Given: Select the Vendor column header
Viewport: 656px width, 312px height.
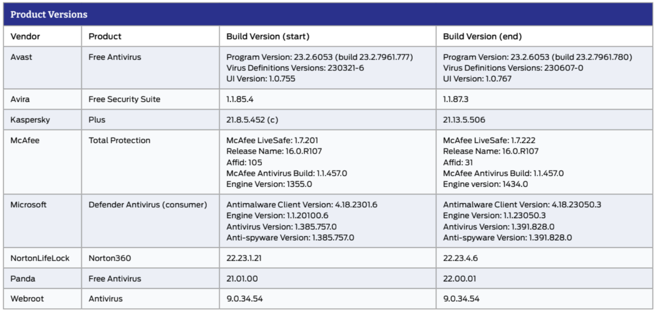Looking at the screenshot, I should [x=25, y=36].
